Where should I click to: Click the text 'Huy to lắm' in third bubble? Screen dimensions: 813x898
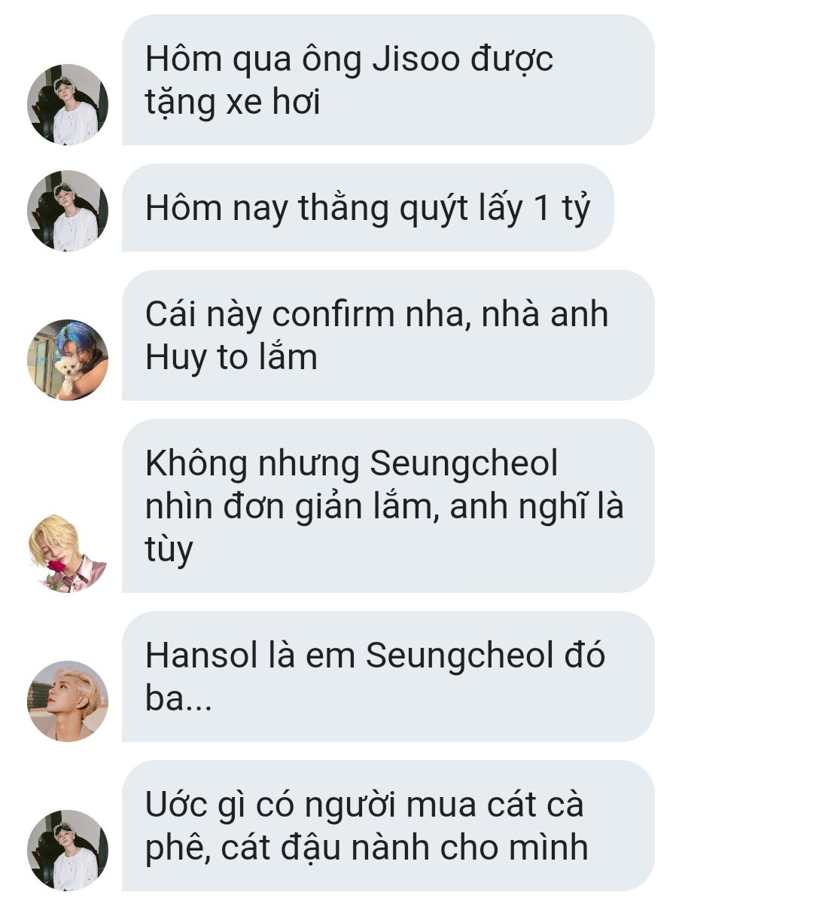(231, 357)
